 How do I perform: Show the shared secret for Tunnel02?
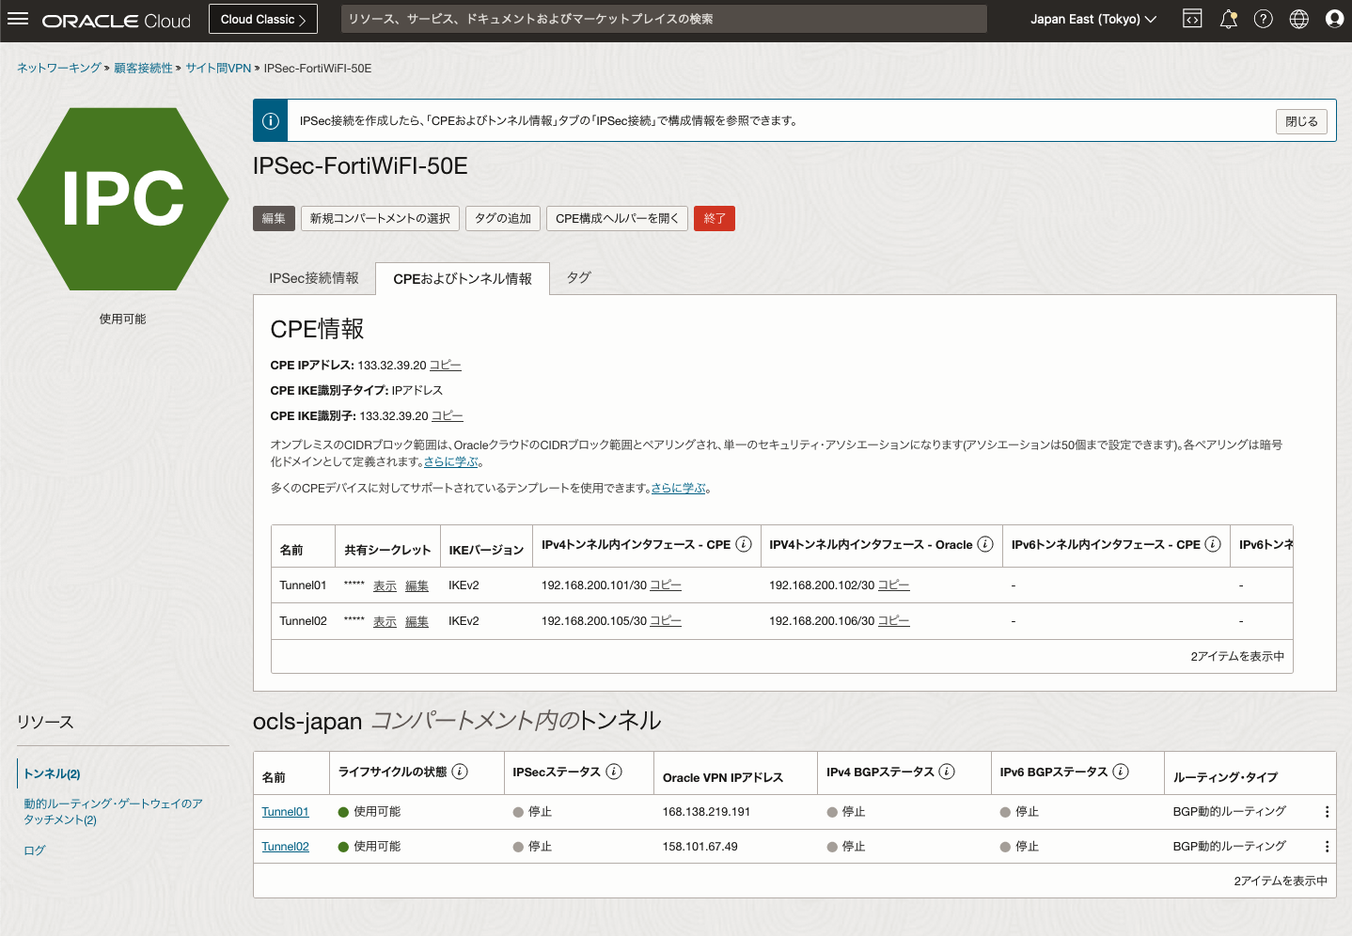(385, 621)
